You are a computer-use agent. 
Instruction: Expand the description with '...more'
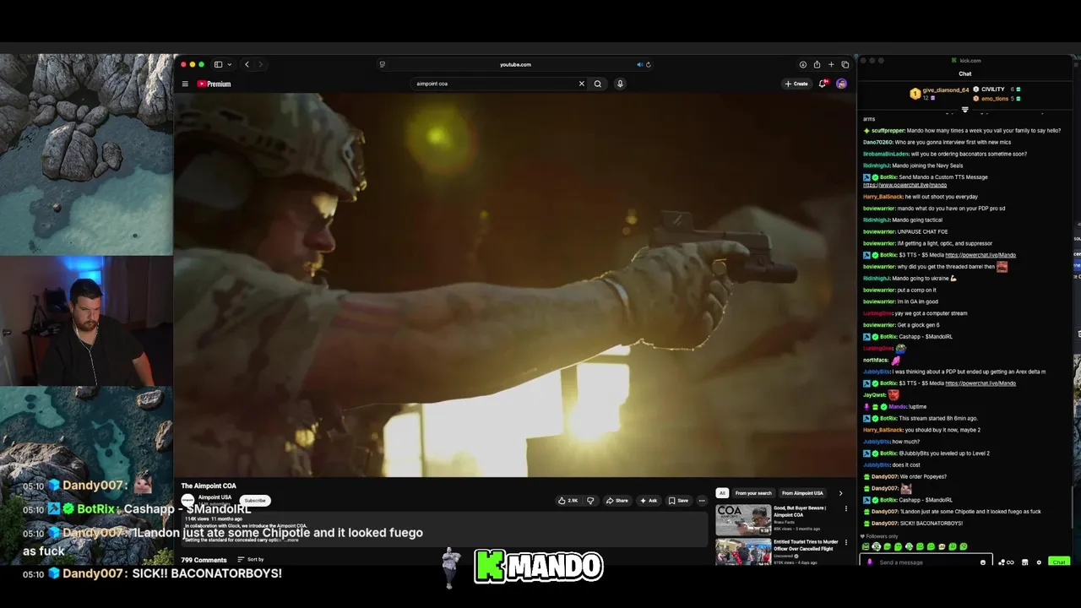tap(292, 540)
